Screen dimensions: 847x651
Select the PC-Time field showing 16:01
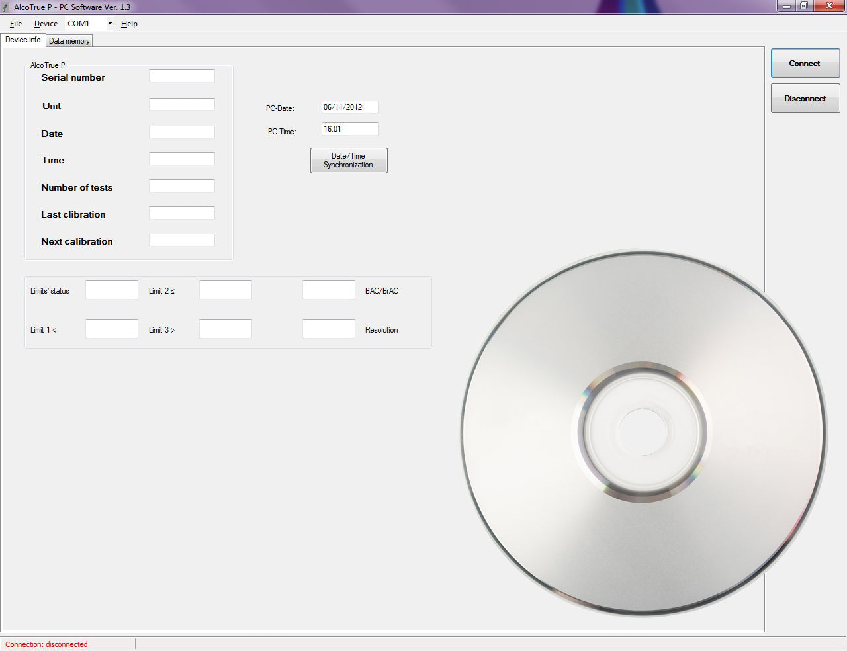coord(350,128)
